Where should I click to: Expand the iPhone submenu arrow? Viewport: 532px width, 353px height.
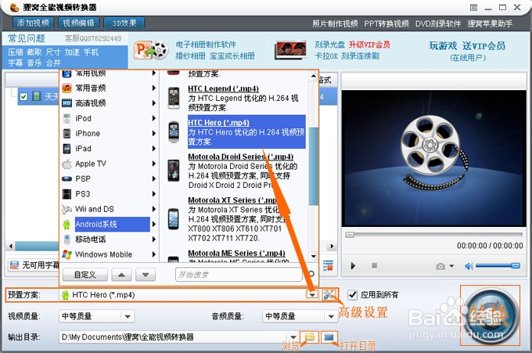[154, 133]
